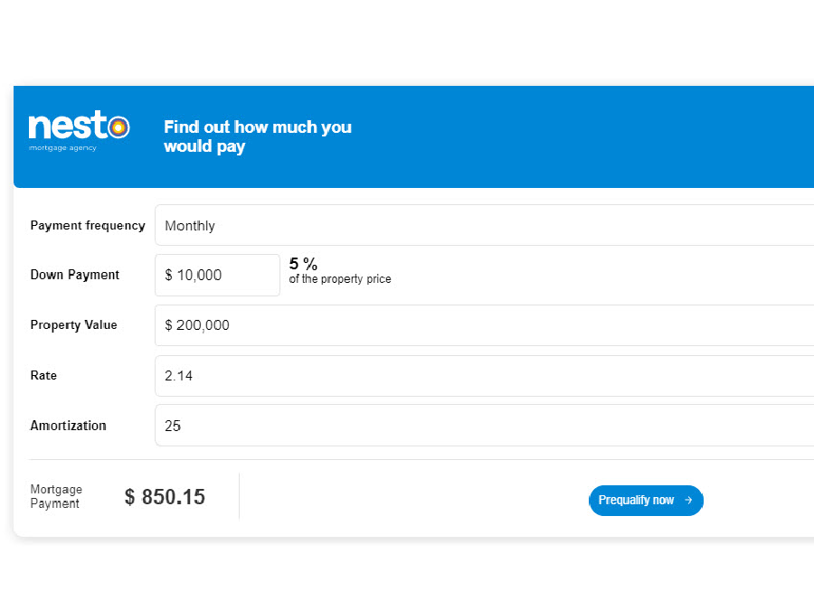Focus the Property Value input

pos(484,325)
